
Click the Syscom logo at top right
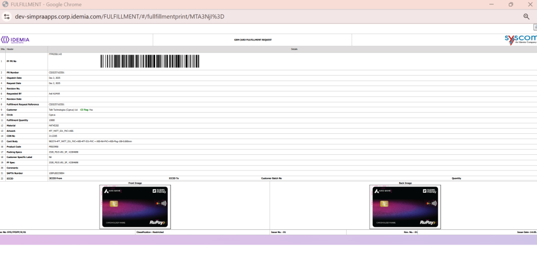pos(520,39)
